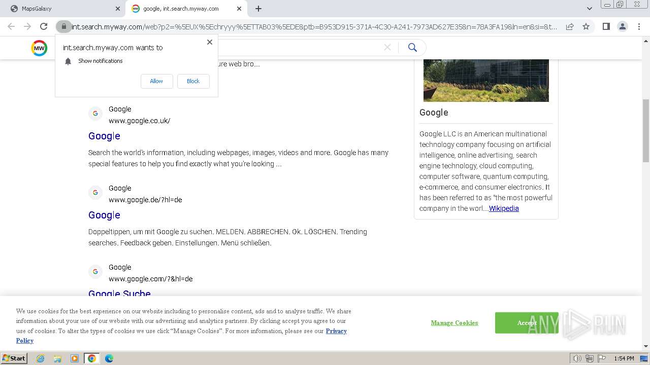Image resolution: width=650 pixels, height=365 pixels.
Task: Open Manage Cookies settings
Action: coord(454,323)
